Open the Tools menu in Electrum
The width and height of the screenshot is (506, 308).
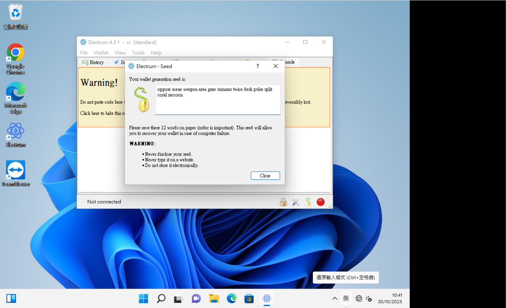tap(138, 53)
